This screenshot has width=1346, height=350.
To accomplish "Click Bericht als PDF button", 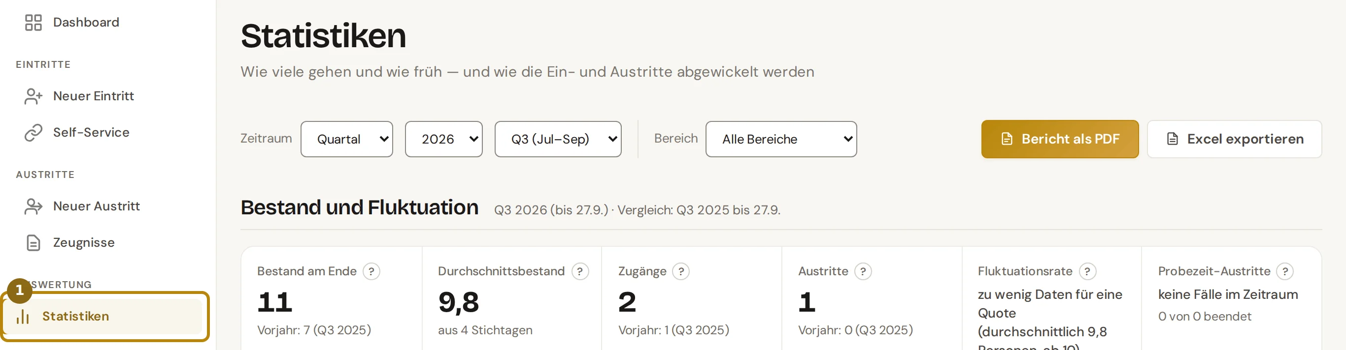I will click(x=1060, y=139).
